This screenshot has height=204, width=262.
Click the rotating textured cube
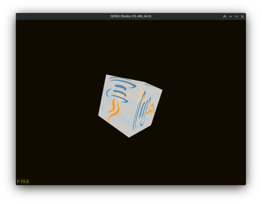(130, 106)
